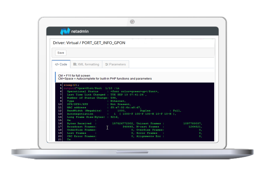Click the Bytes Received value 157526772302

pyautogui.click(x=123, y=124)
